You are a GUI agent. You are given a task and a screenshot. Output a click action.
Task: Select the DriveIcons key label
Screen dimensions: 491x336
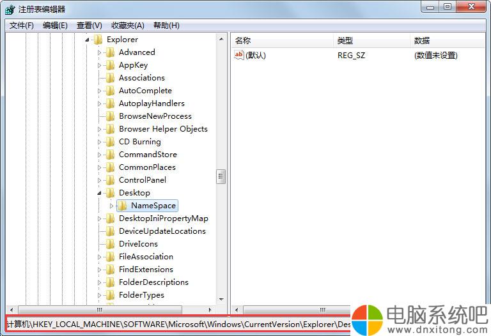click(x=138, y=244)
